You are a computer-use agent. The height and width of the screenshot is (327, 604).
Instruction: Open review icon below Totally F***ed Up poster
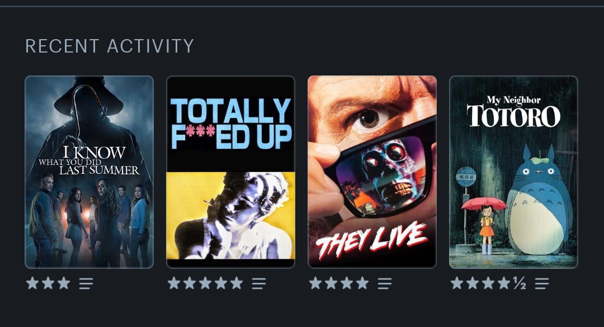coord(259,283)
